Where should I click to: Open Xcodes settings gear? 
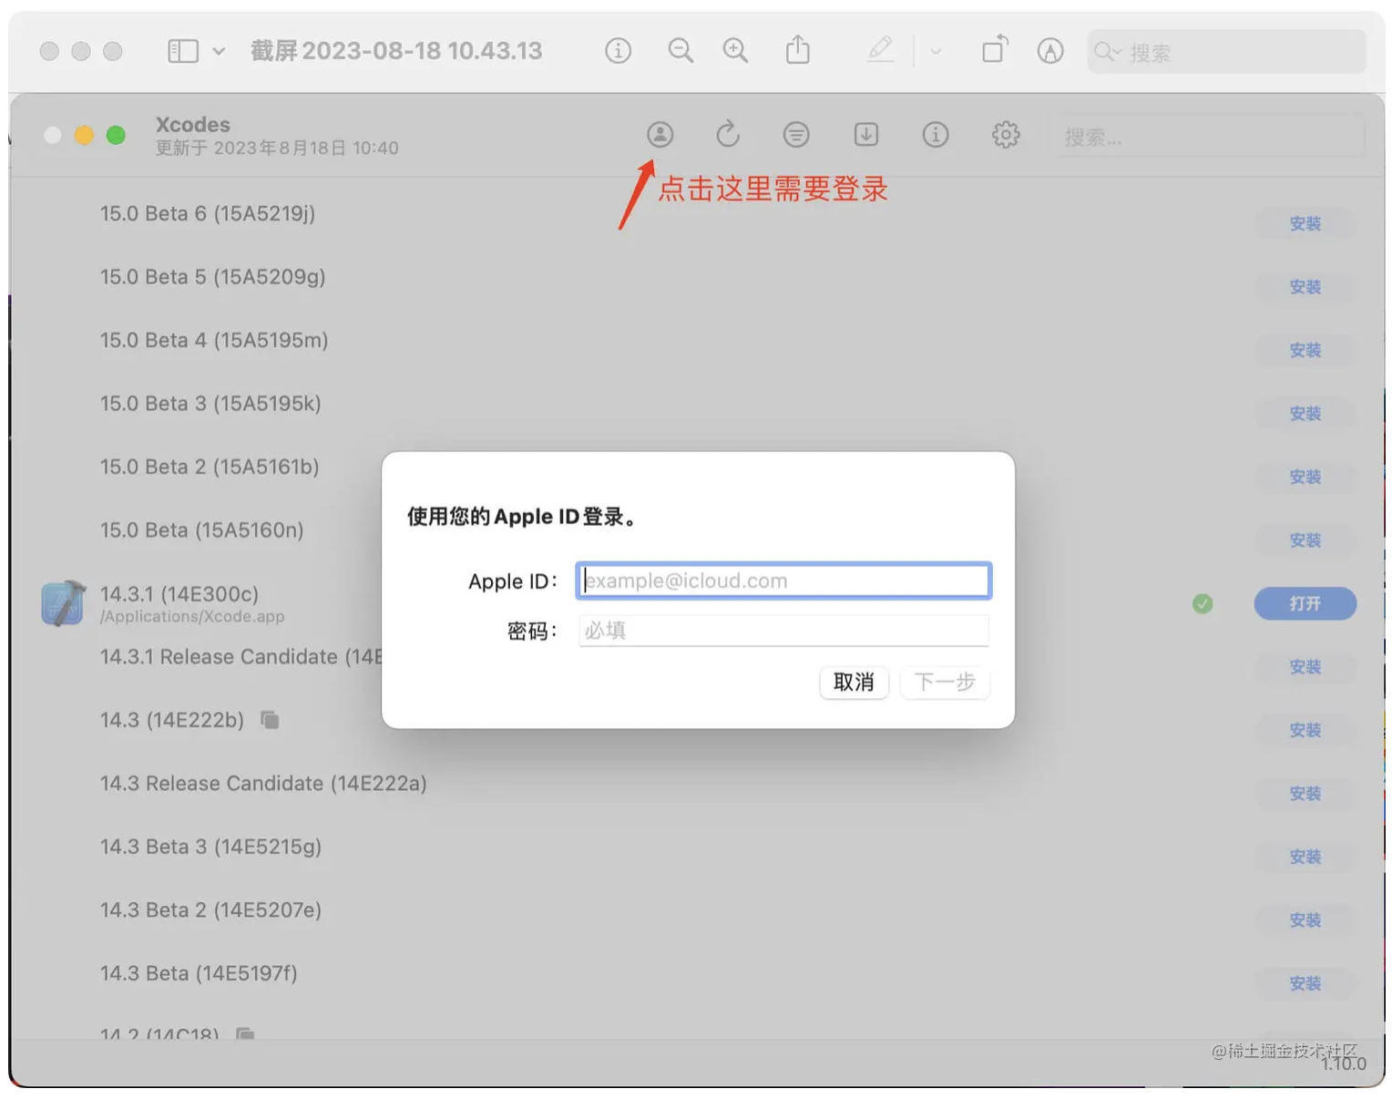(1005, 135)
